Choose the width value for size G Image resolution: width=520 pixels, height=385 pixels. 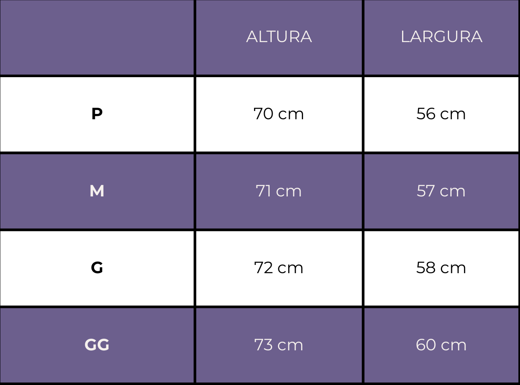441,268
